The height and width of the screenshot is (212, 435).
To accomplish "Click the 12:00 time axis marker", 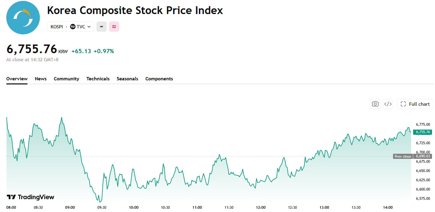I will 261,208.
